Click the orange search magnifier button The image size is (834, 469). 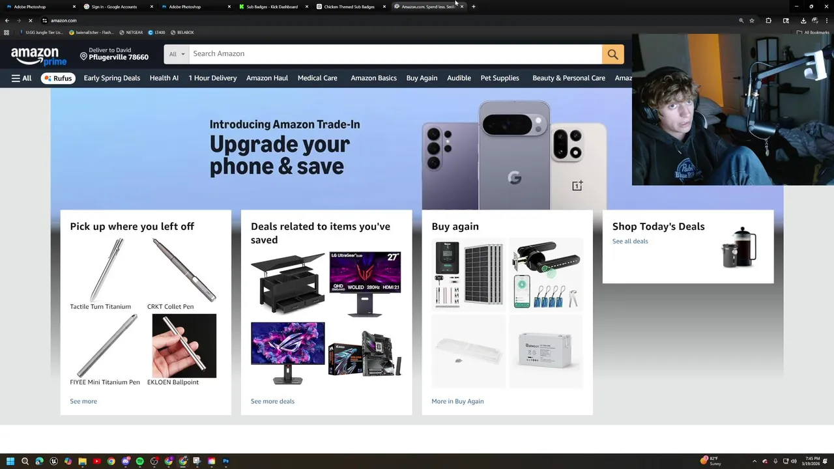tap(612, 54)
